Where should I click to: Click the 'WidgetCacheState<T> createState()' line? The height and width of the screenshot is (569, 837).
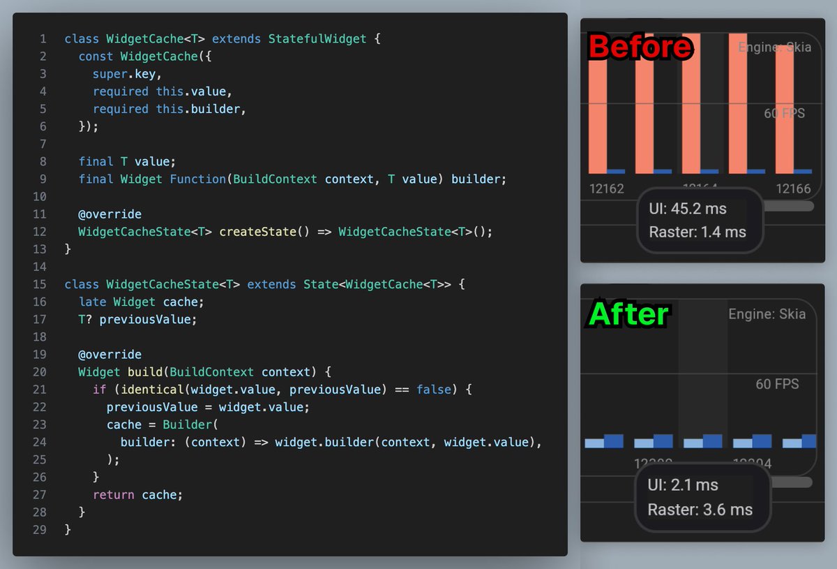pos(285,232)
